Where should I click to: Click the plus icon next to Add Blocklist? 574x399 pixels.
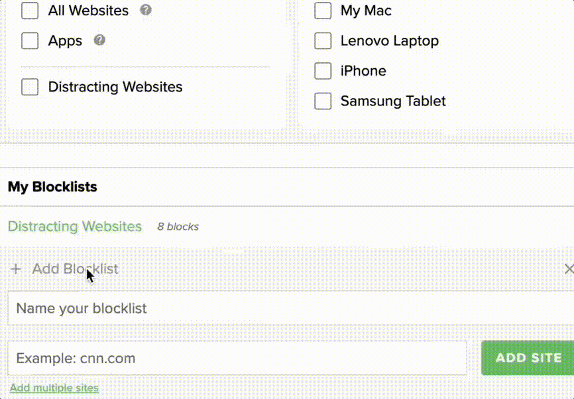point(15,269)
